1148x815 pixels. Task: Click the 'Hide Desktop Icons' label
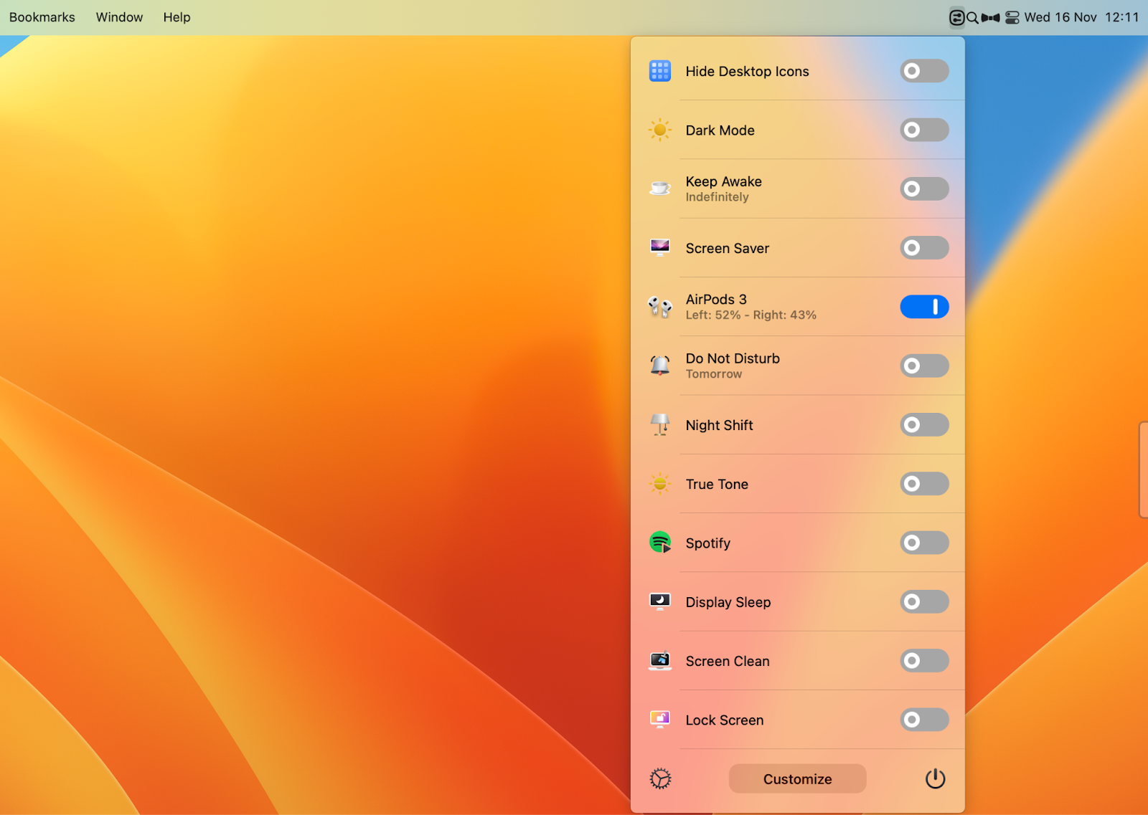[747, 72]
